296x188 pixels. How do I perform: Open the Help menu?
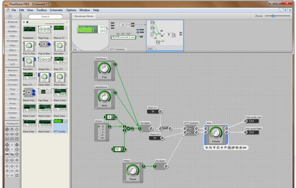(x=96, y=10)
